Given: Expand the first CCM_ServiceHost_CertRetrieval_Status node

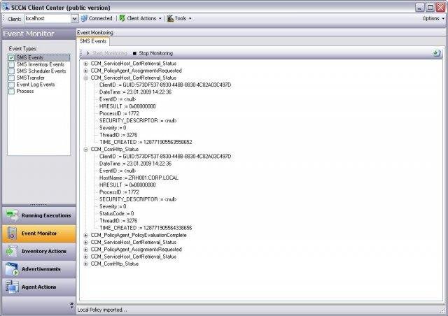Looking at the screenshot, I should 85,64.
